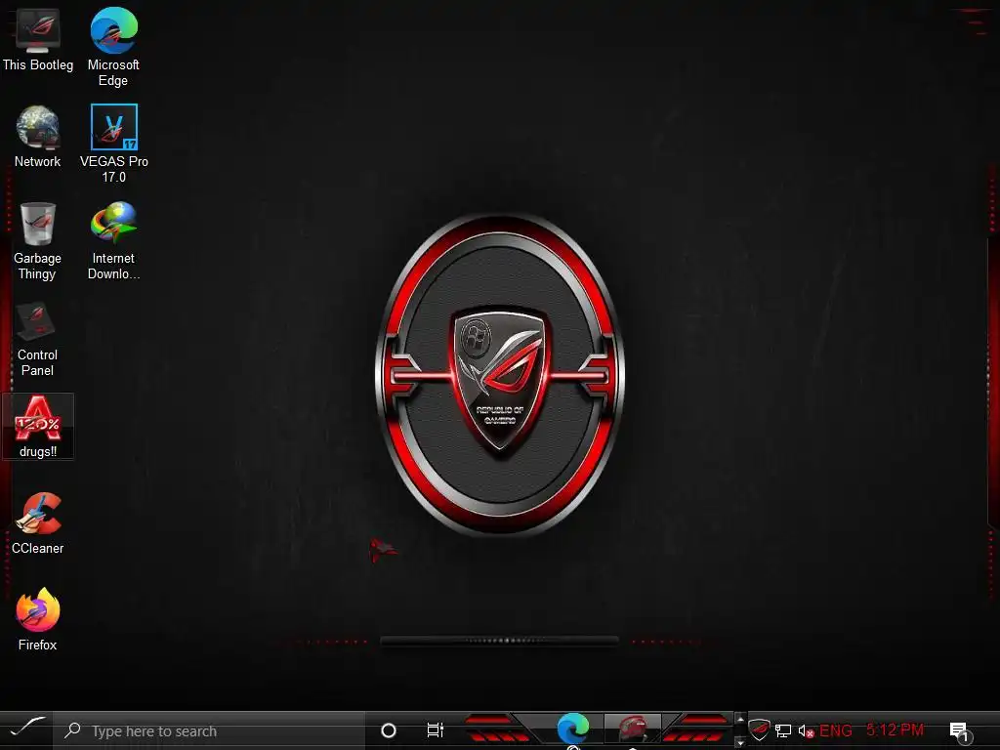Open the Start menu button
1000x750 pixels.
26,729
